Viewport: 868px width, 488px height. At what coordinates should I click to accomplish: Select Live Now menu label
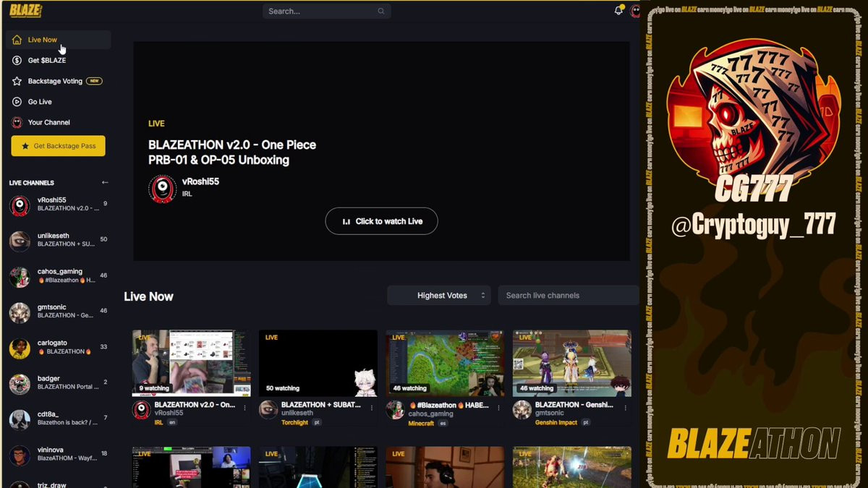pos(43,40)
